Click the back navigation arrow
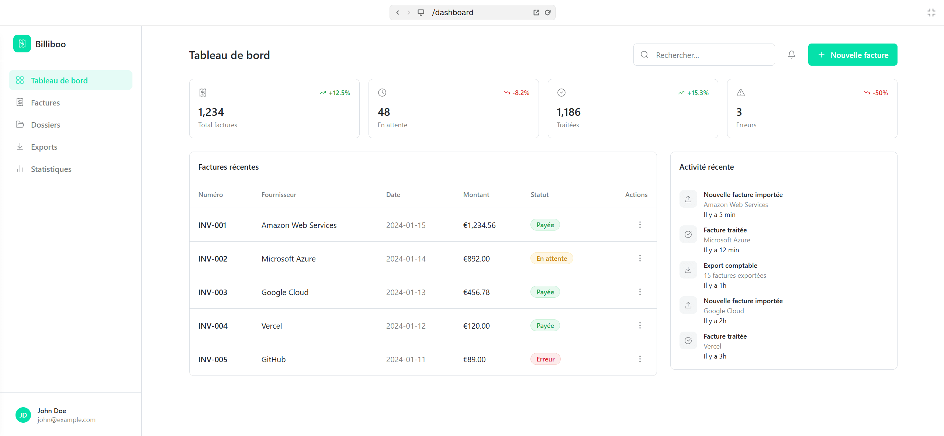The image size is (944, 436). tap(397, 12)
